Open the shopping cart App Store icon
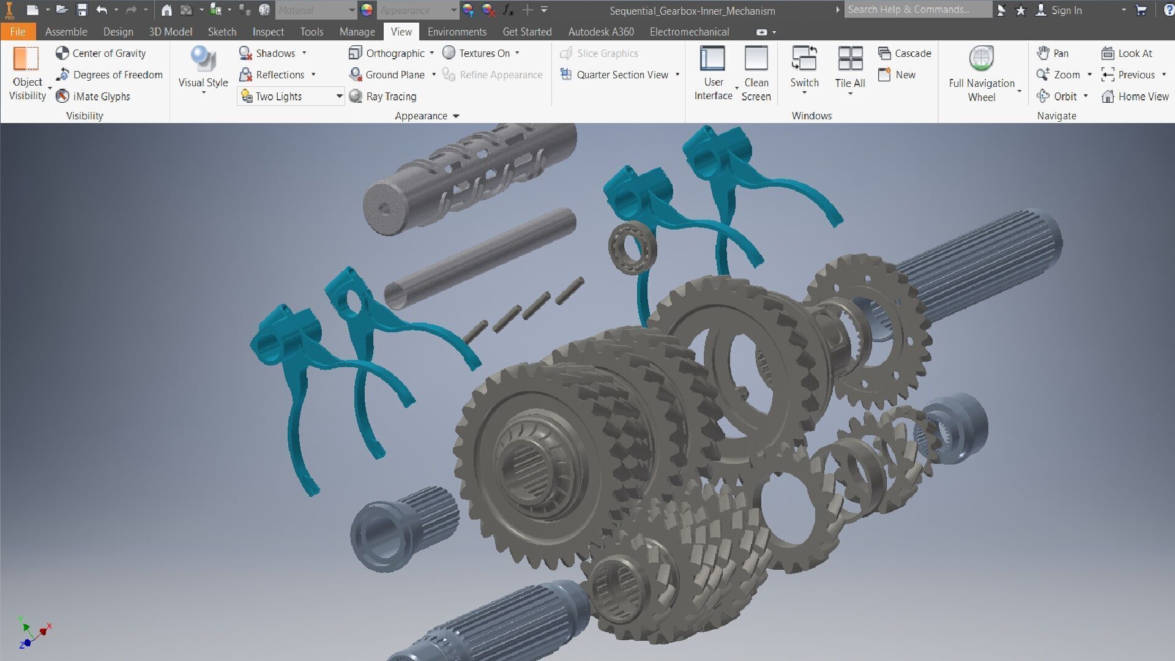The width and height of the screenshot is (1175, 661). click(1141, 10)
